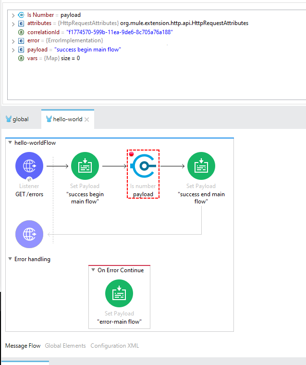Click the vars variable type icon
Image resolution: width=306 pixels, height=365 pixels.
click(x=21, y=58)
